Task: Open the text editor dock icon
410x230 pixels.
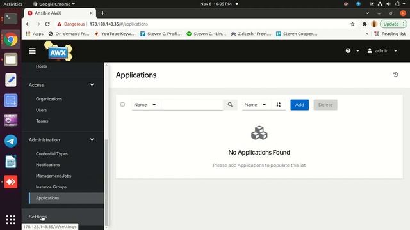Action: click(11, 80)
